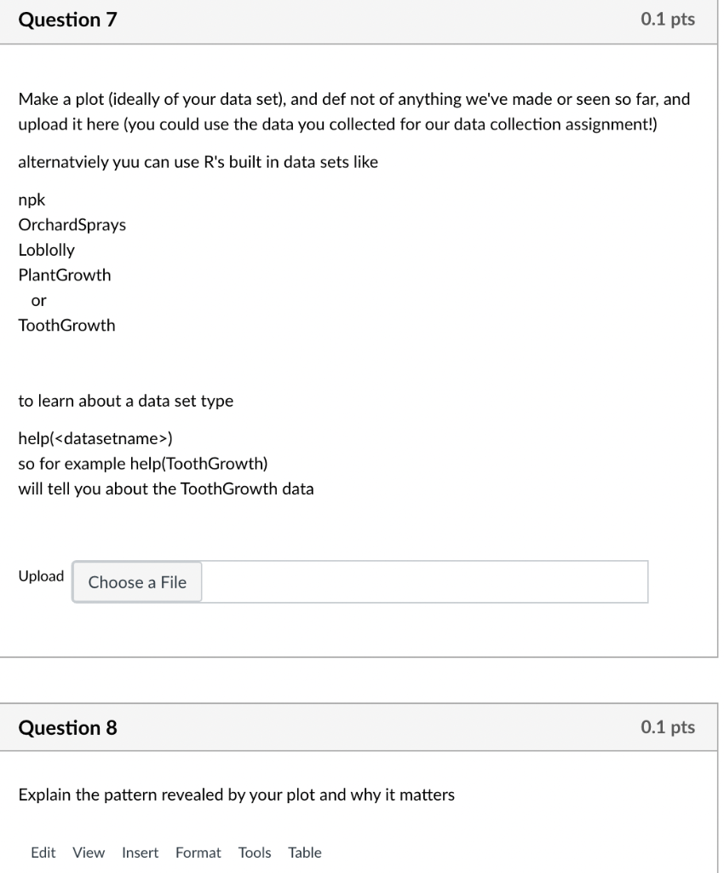
Task: Open the Format menu in the editor
Action: click(x=198, y=852)
